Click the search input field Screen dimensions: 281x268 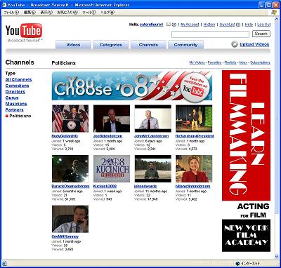210,34
